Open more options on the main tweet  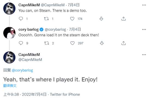144,55
